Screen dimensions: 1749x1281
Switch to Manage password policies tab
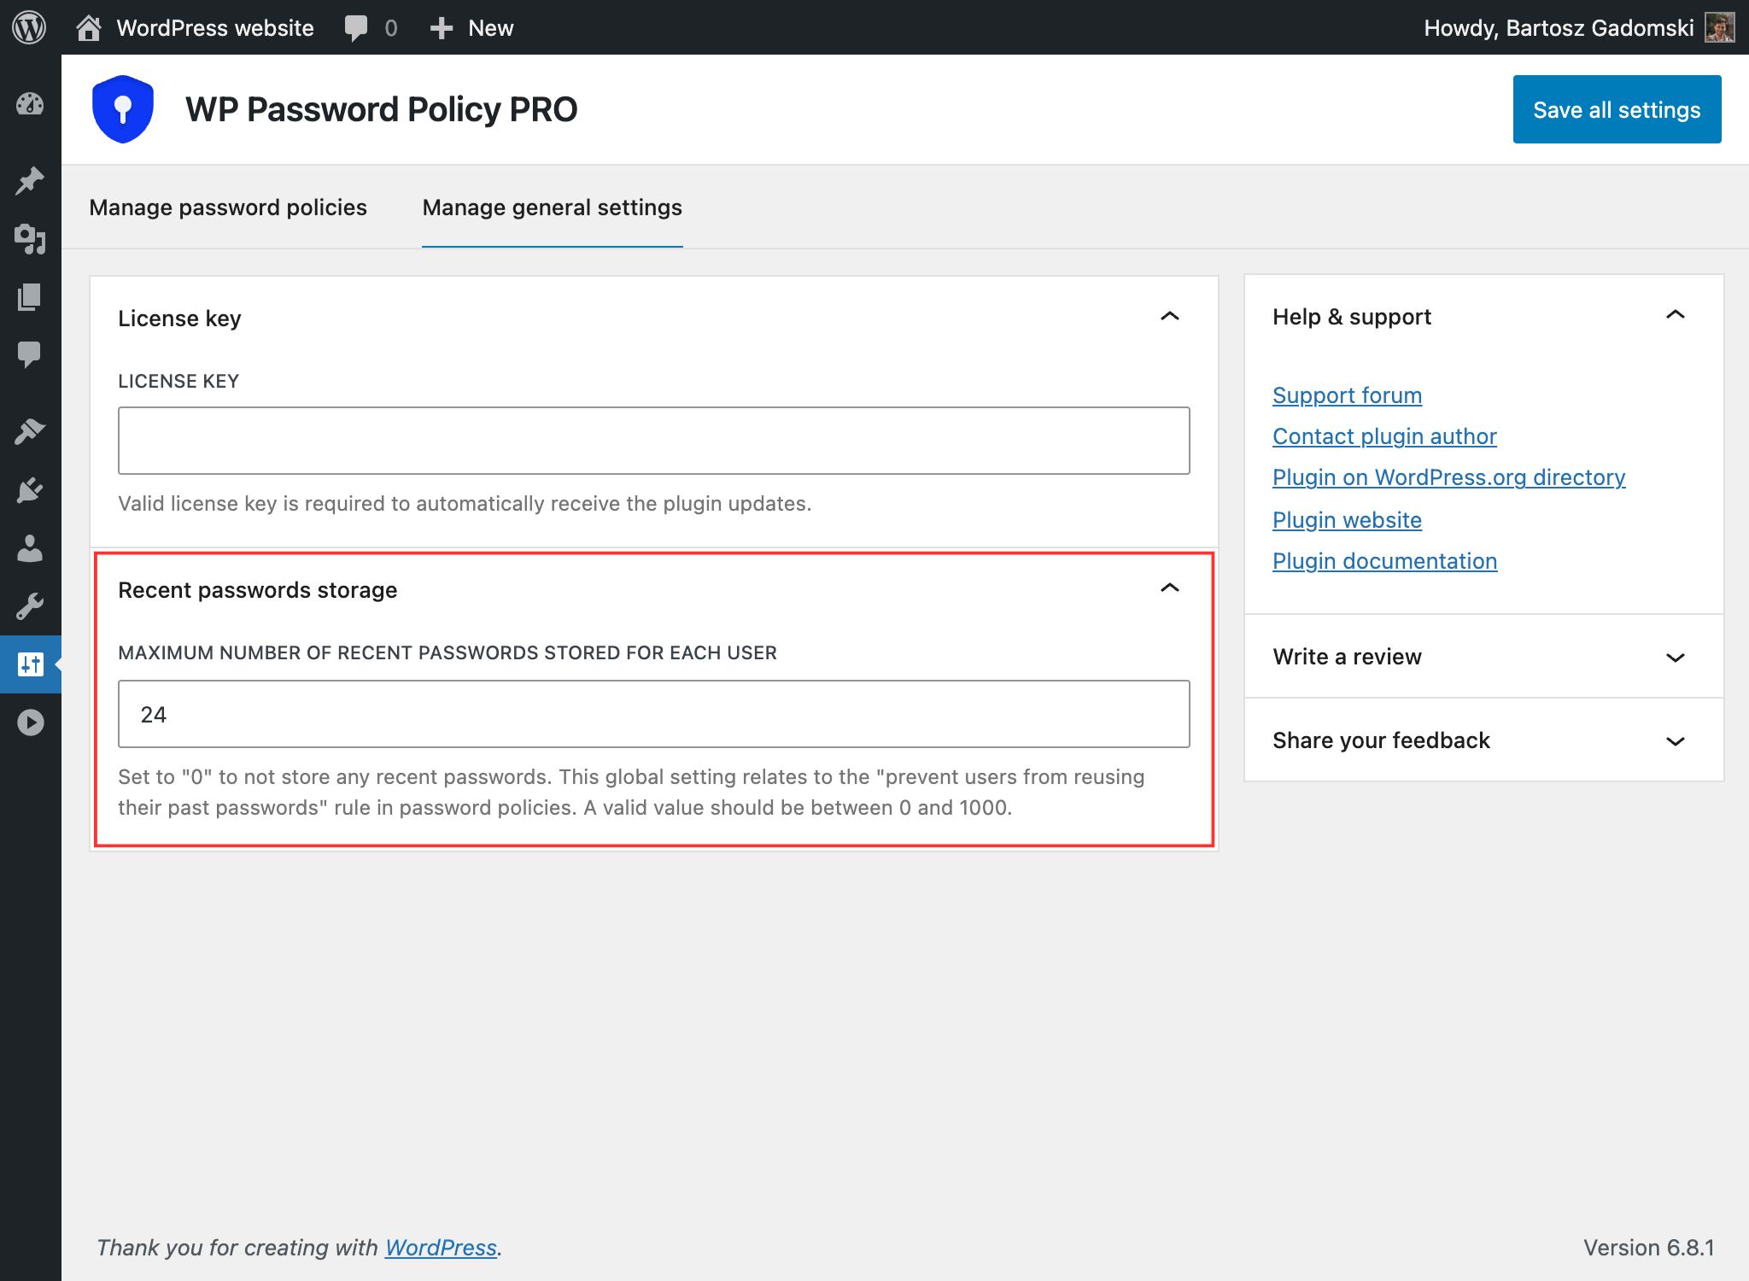228,208
